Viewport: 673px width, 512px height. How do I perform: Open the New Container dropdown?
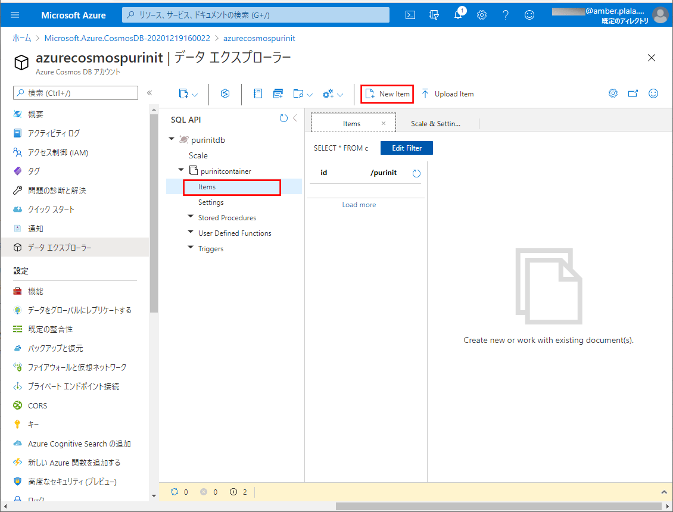(188, 94)
